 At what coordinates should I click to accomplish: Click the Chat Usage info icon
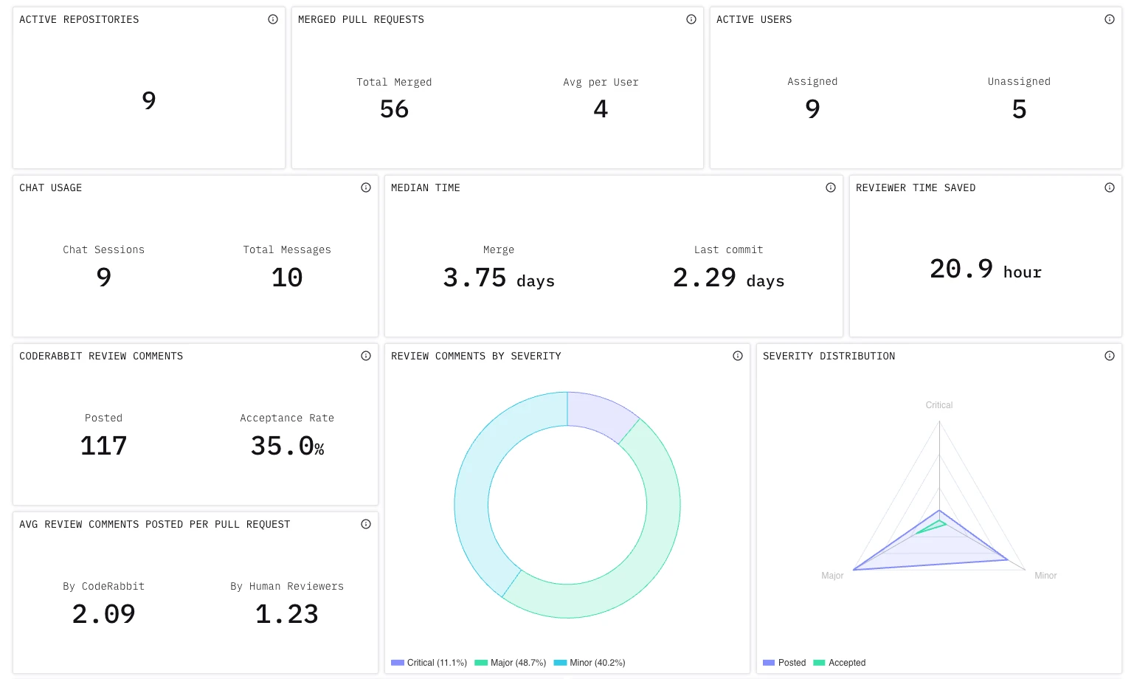tap(366, 187)
